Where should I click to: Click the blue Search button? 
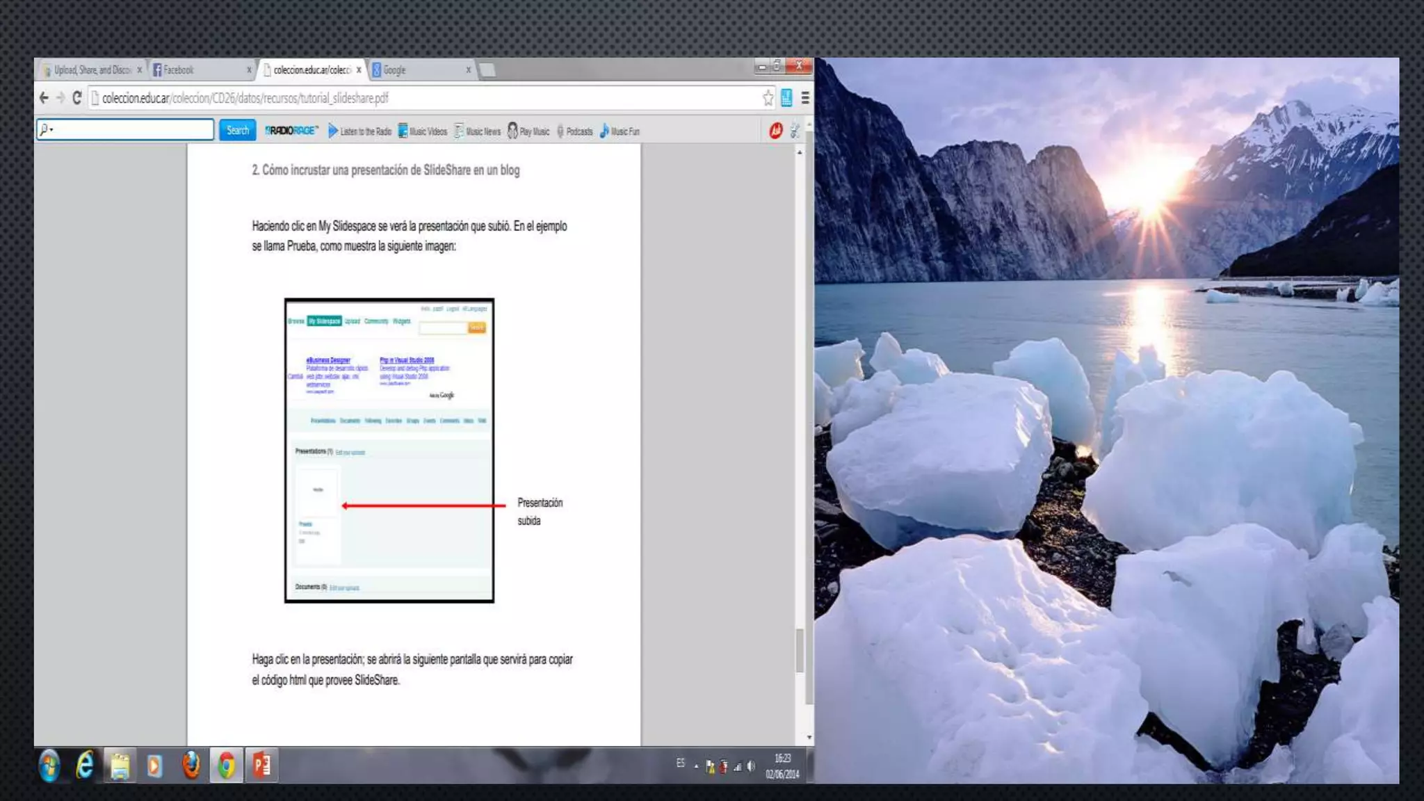[x=238, y=130]
